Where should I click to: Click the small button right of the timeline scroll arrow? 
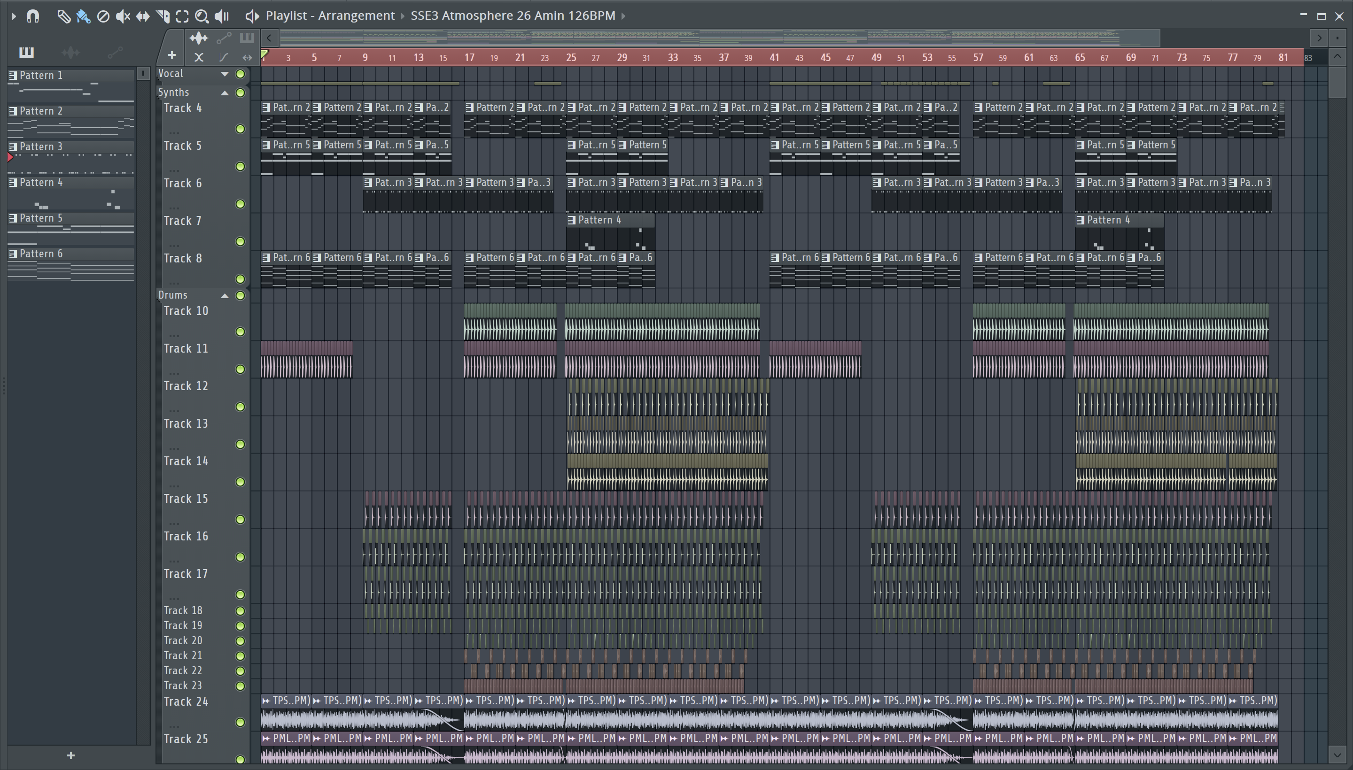click(1337, 38)
